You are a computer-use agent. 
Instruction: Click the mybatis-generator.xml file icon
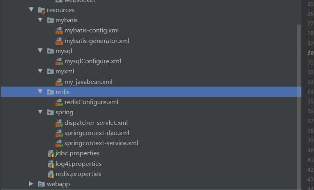click(x=59, y=41)
